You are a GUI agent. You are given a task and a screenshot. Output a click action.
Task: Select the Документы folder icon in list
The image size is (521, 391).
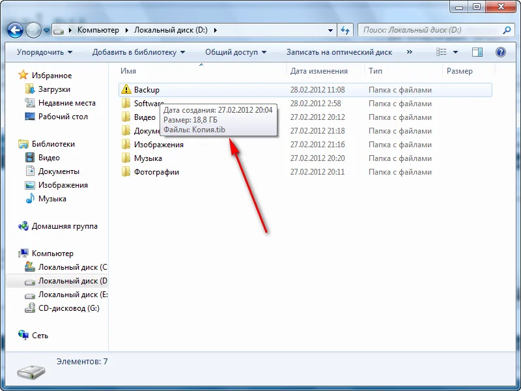point(126,131)
